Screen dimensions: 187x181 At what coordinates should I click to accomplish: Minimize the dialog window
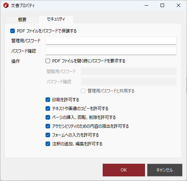(x=146, y=5)
